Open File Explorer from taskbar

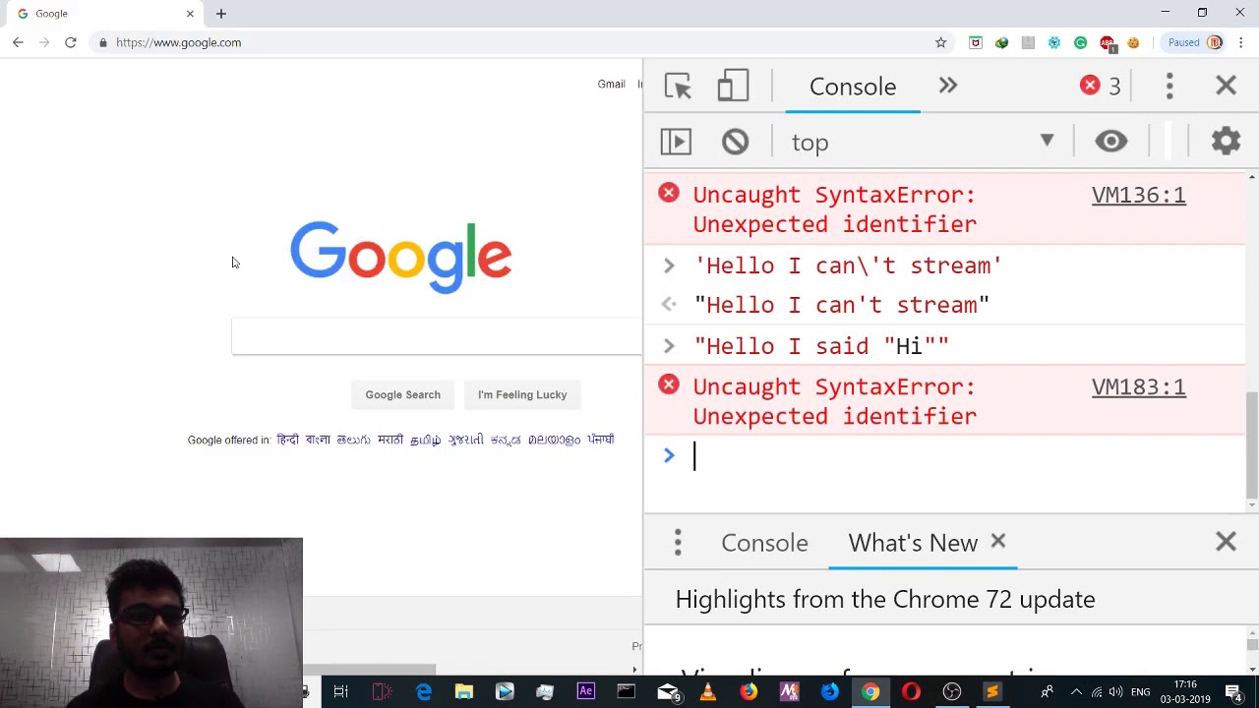[463, 691]
